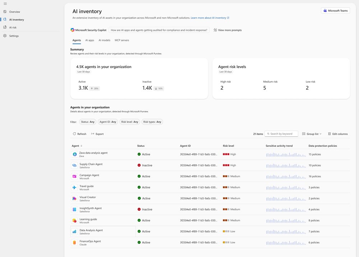Screen dimensions: 359x257
Task: Click the Medium risk count 5
Action: pyautogui.click(x=265, y=88)
